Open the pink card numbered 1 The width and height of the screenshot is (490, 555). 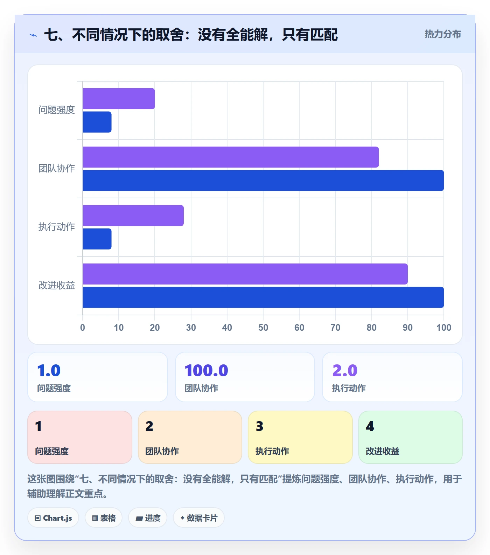click(80, 437)
